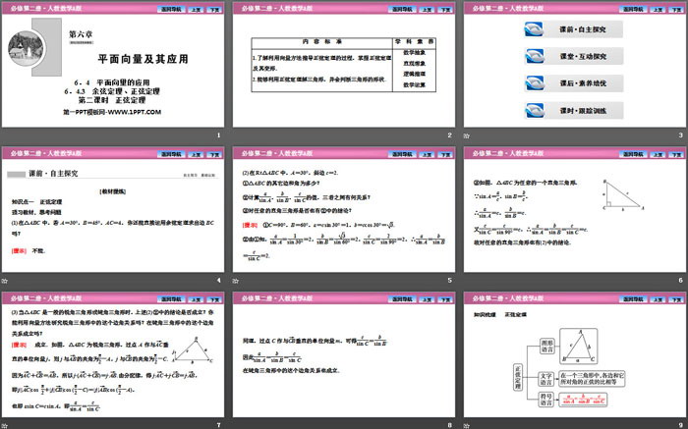Click the animation star icon below slide 3
Screen dimensions: 688x429
coord(467,136)
